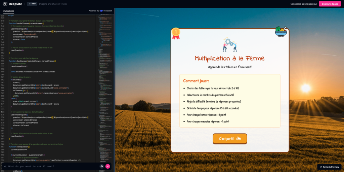Screen dimensions: 344x172
Task: Click the Deepseek whale logo
Action: tap(101, 11)
